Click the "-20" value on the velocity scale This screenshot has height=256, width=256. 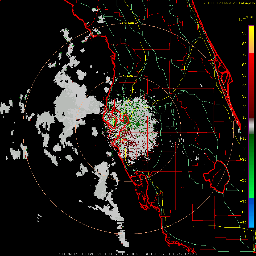pos(243,149)
